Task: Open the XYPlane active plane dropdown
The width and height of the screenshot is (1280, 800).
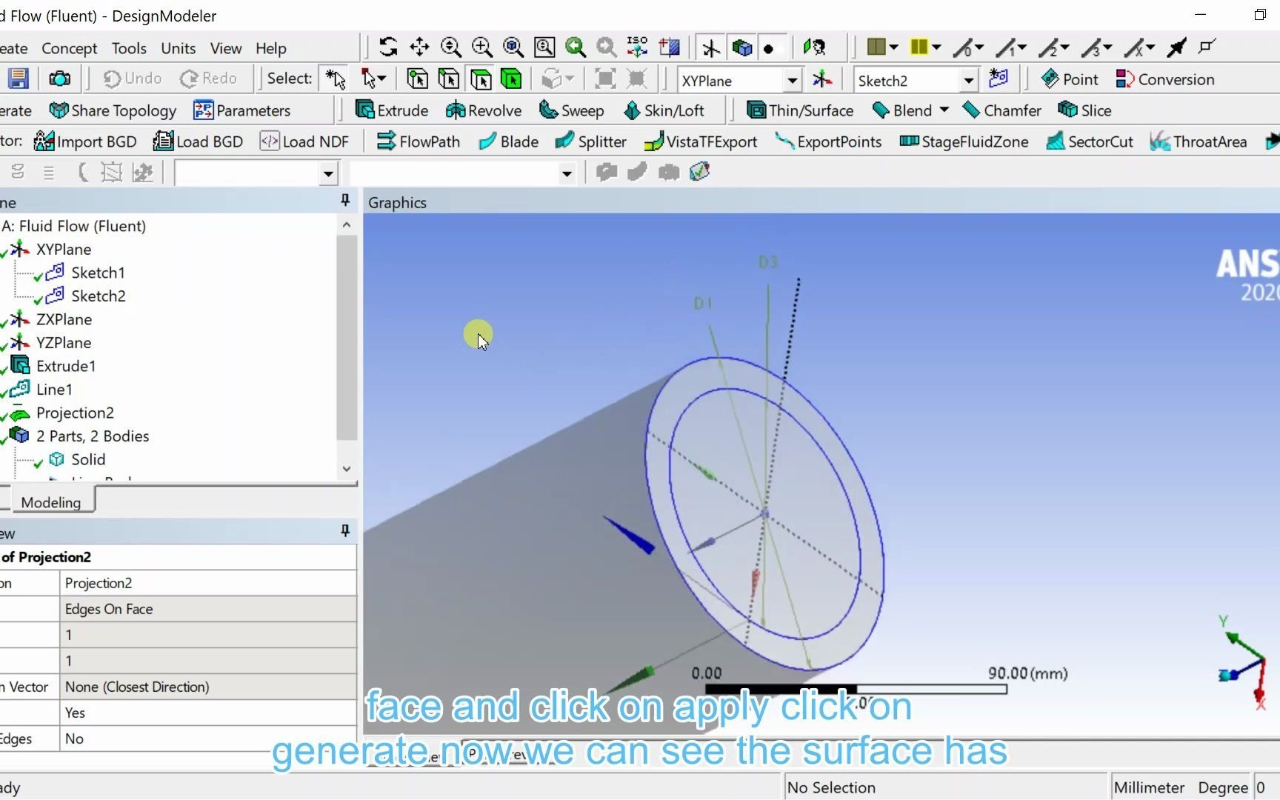Action: click(793, 80)
